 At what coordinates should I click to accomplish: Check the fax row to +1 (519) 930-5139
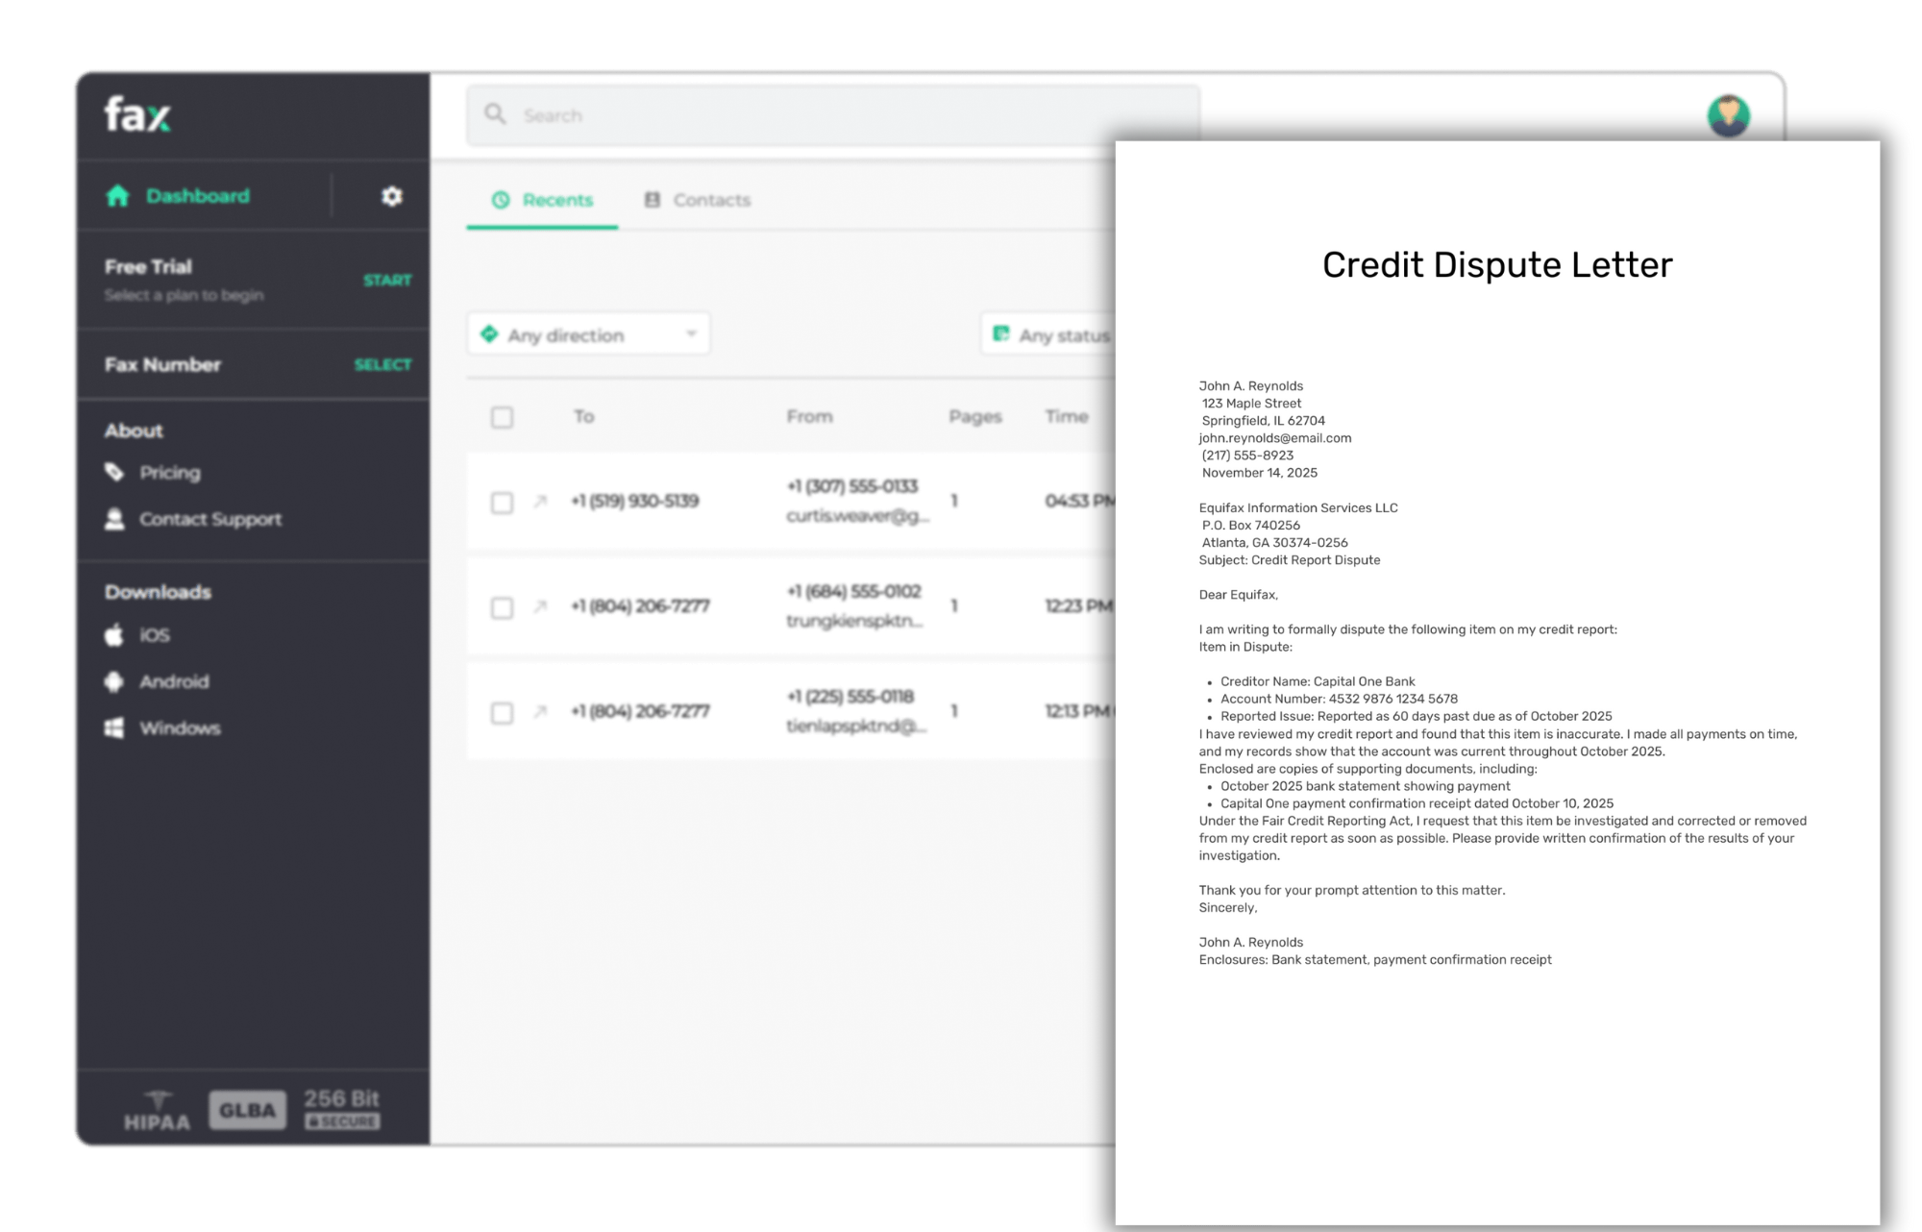coord(502,503)
